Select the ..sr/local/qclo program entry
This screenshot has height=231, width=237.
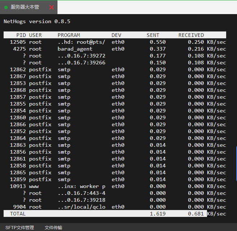coord(82,207)
